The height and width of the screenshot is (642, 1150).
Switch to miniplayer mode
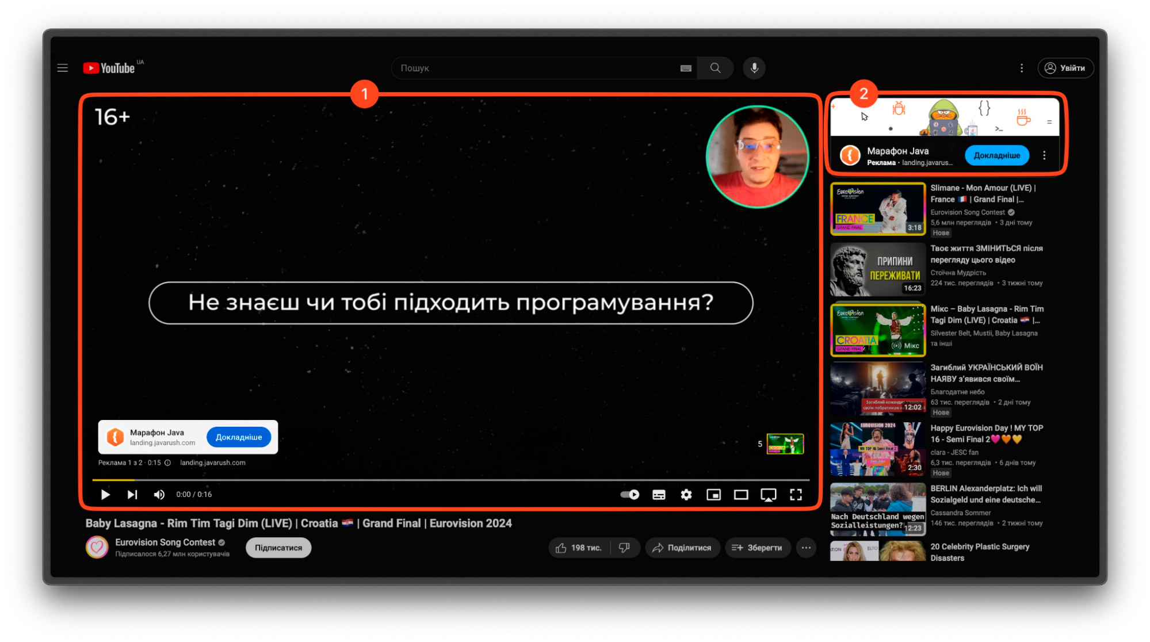713,495
